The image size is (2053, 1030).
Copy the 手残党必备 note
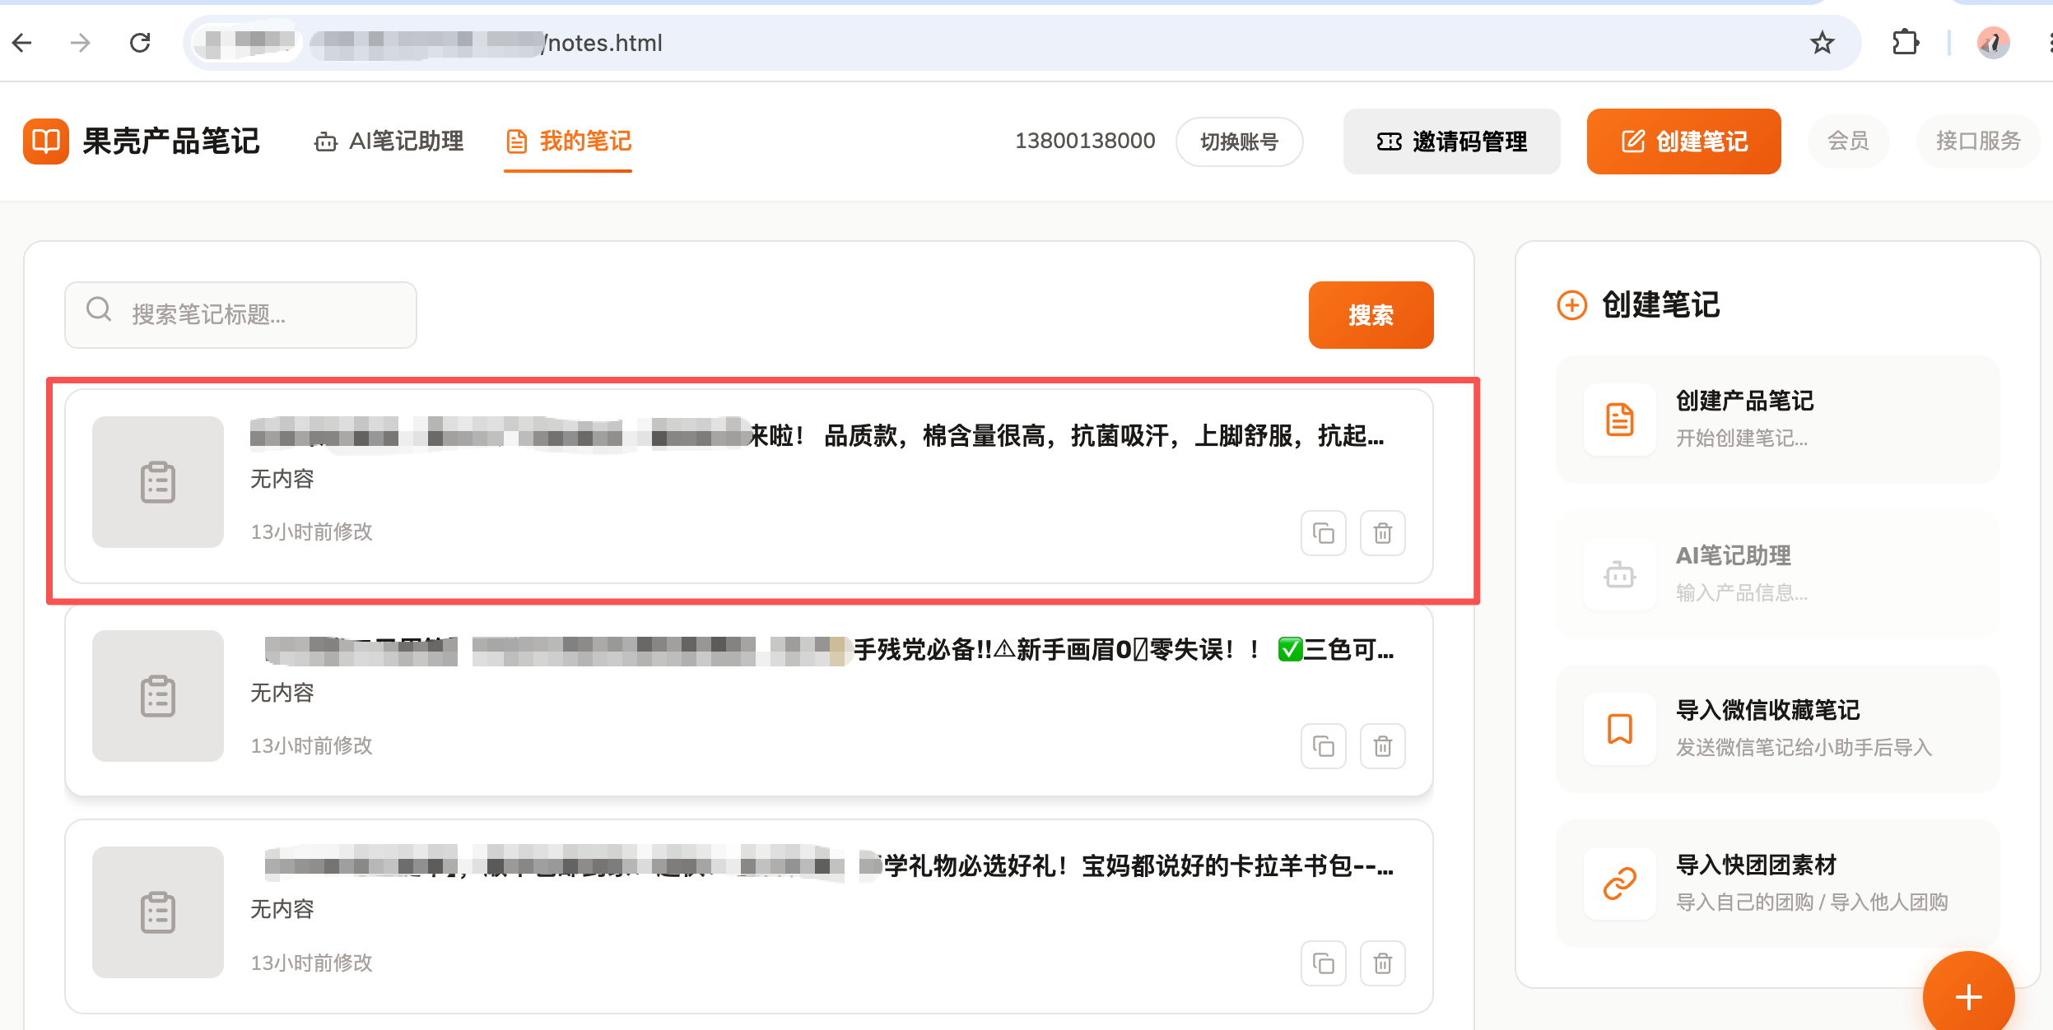pyautogui.click(x=1323, y=746)
